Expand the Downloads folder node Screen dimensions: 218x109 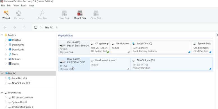[x=6, y=49]
